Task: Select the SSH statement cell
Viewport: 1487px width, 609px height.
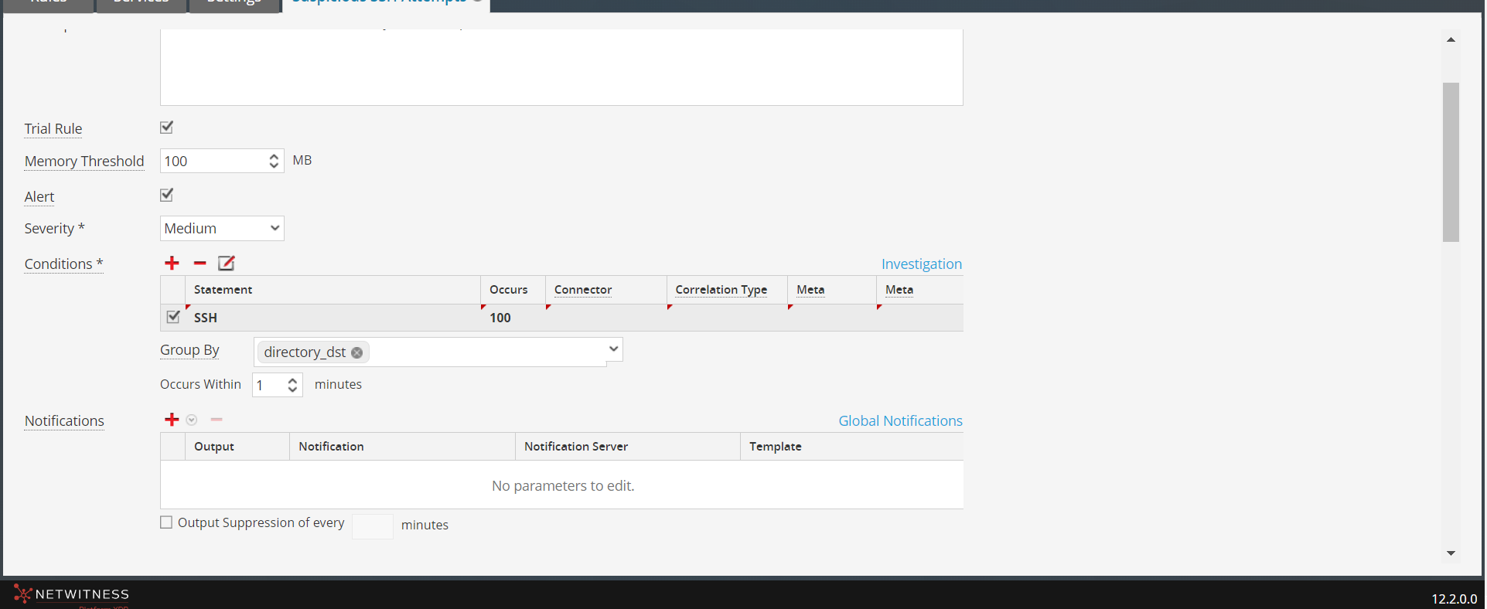Action: point(333,318)
